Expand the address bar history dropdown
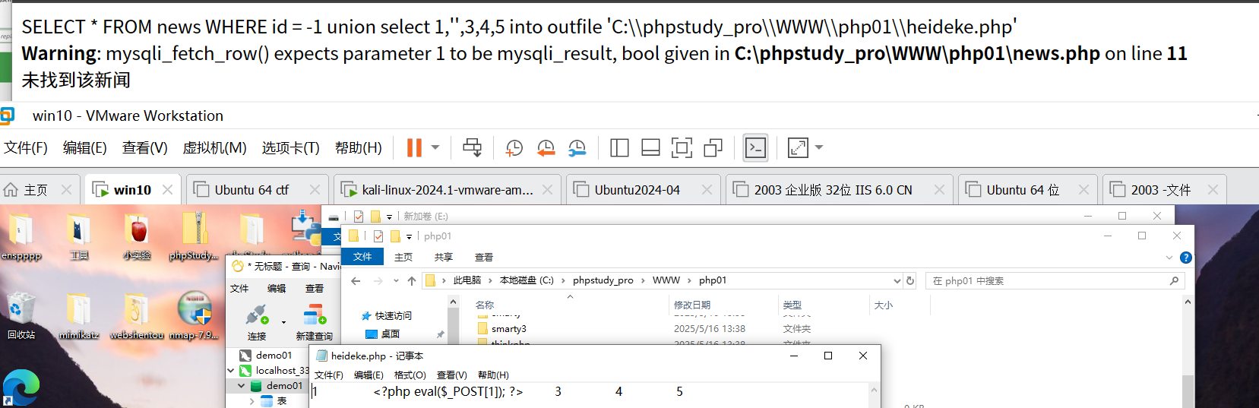 click(x=897, y=281)
